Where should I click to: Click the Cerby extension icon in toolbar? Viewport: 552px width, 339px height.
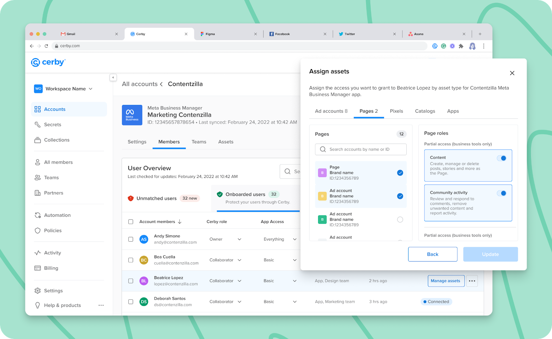click(x=435, y=46)
